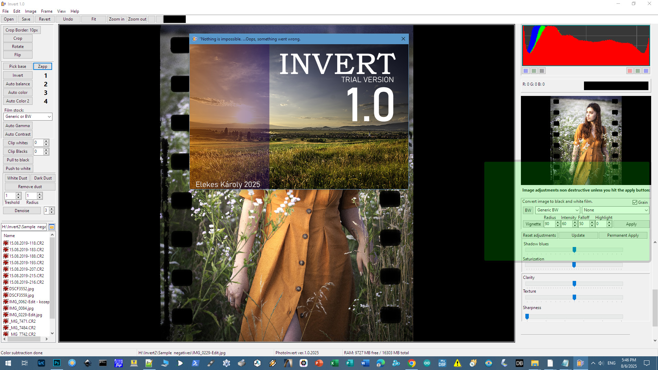This screenshot has height=370, width=658.
Task: Click the left green histogram channel button
Action: [534, 71]
